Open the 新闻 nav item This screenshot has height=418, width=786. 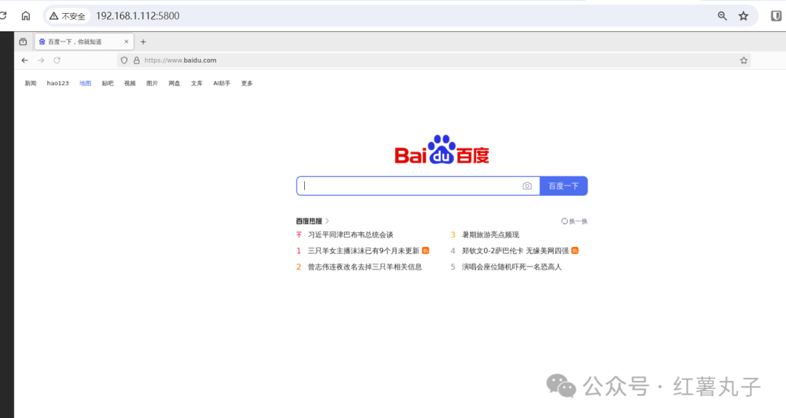click(x=31, y=84)
